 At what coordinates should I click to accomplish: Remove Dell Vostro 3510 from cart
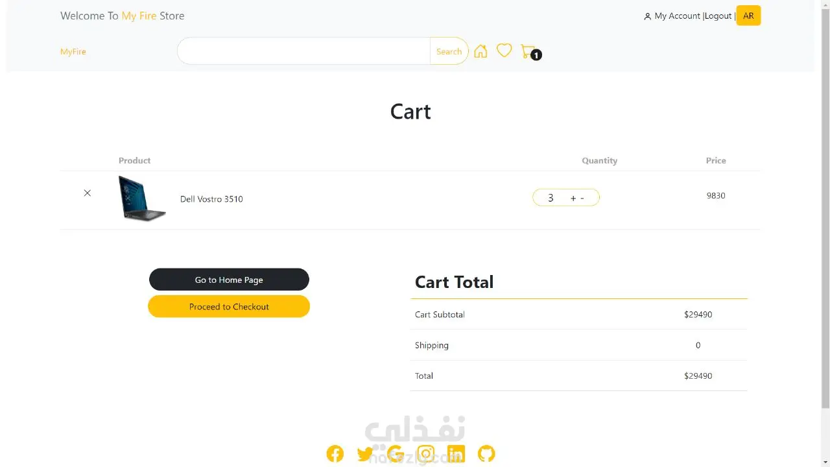tap(88, 193)
